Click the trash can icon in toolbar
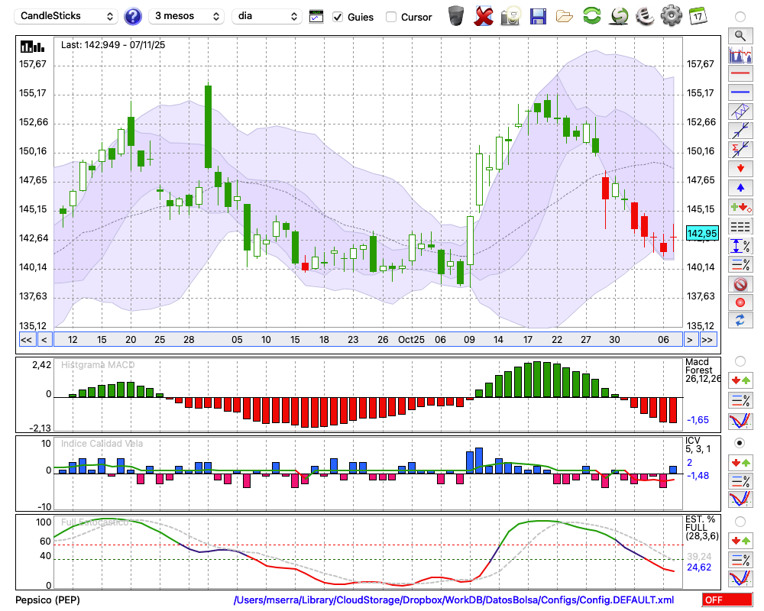Image resolution: width=764 pixels, height=611 pixels. point(456,16)
